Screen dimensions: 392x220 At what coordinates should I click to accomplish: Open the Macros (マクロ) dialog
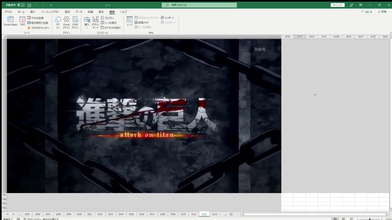[22, 21]
